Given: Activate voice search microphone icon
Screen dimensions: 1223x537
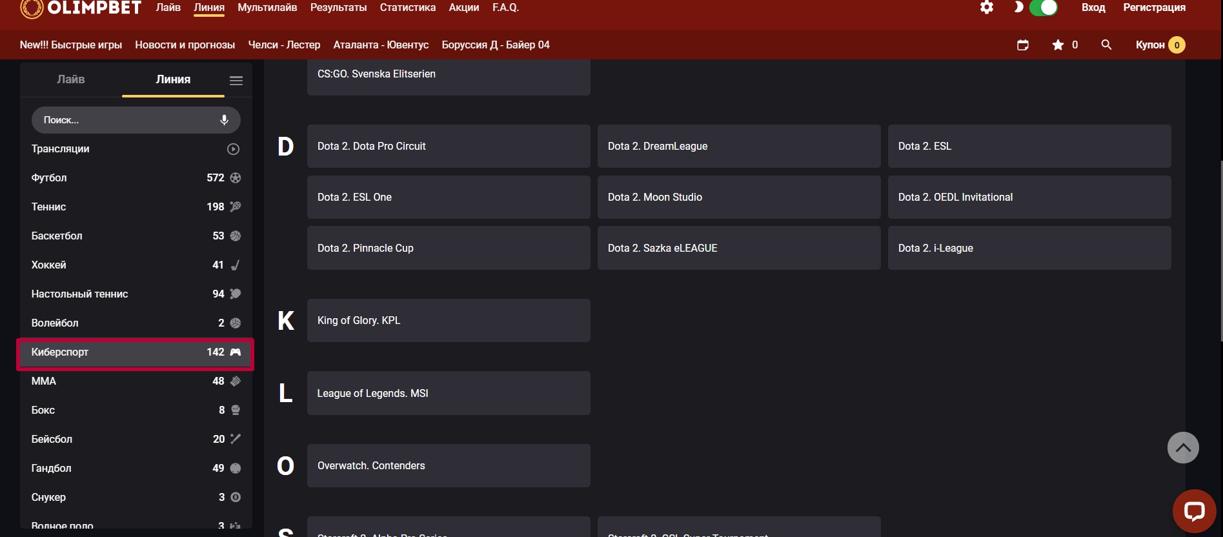Looking at the screenshot, I should tap(224, 120).
